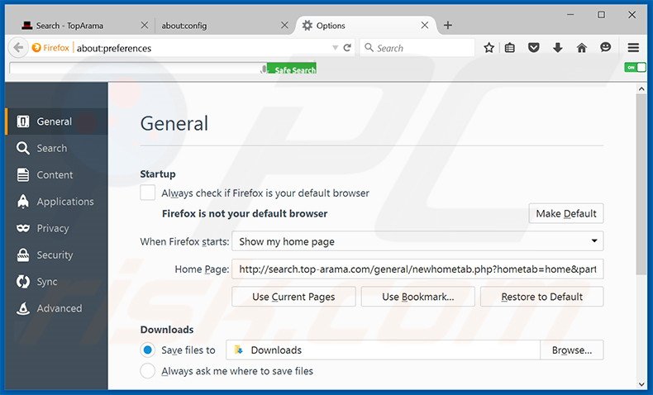Open the Search preferences section
The image size is (653, 395).
[x=57, y=148]
